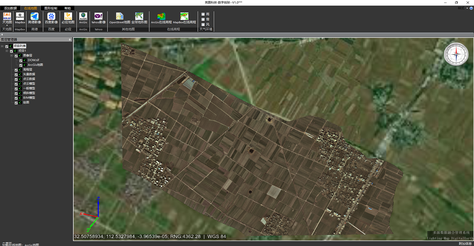Enable the 雨 rain weather checkbox
The height and width of the screenshot is (246, 474).
point(203,14)
